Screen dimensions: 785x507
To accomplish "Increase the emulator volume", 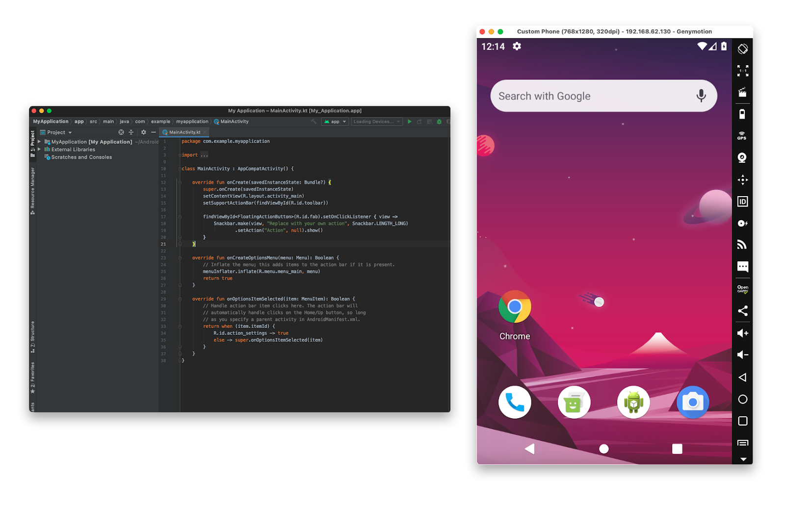I will tap(742, 333).
